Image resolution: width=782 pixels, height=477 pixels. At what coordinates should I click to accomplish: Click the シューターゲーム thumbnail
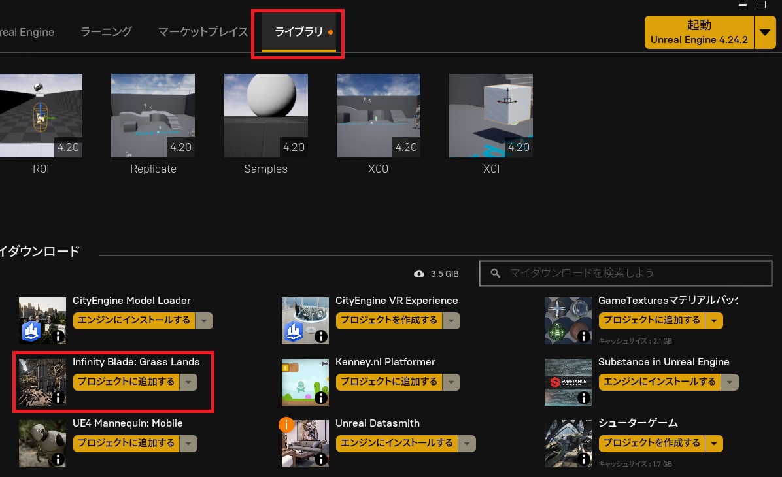[x=568, y=443]
